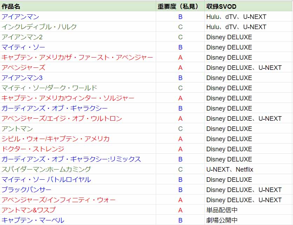The image size is (293, 225).
Task: Select the 重要度（私見） header cell
Action: tap(180, 6)
